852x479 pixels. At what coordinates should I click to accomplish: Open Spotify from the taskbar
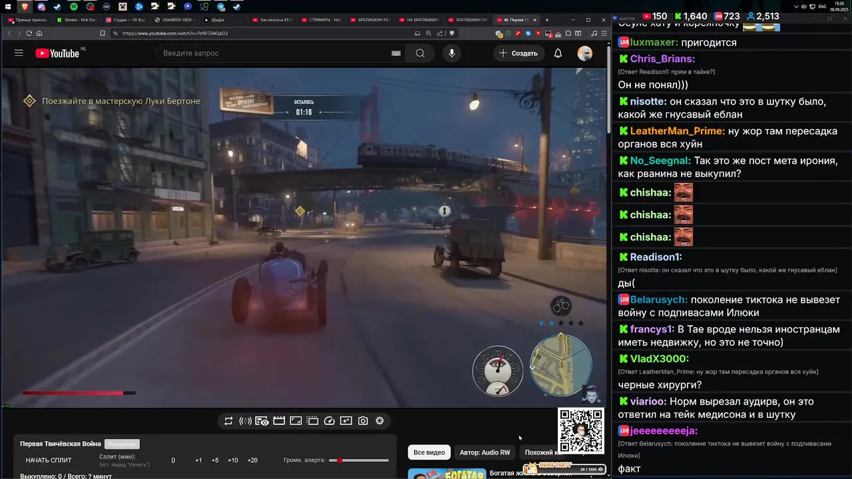[73, 7]
